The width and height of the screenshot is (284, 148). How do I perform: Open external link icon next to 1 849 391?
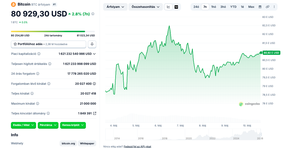[95, 113]
